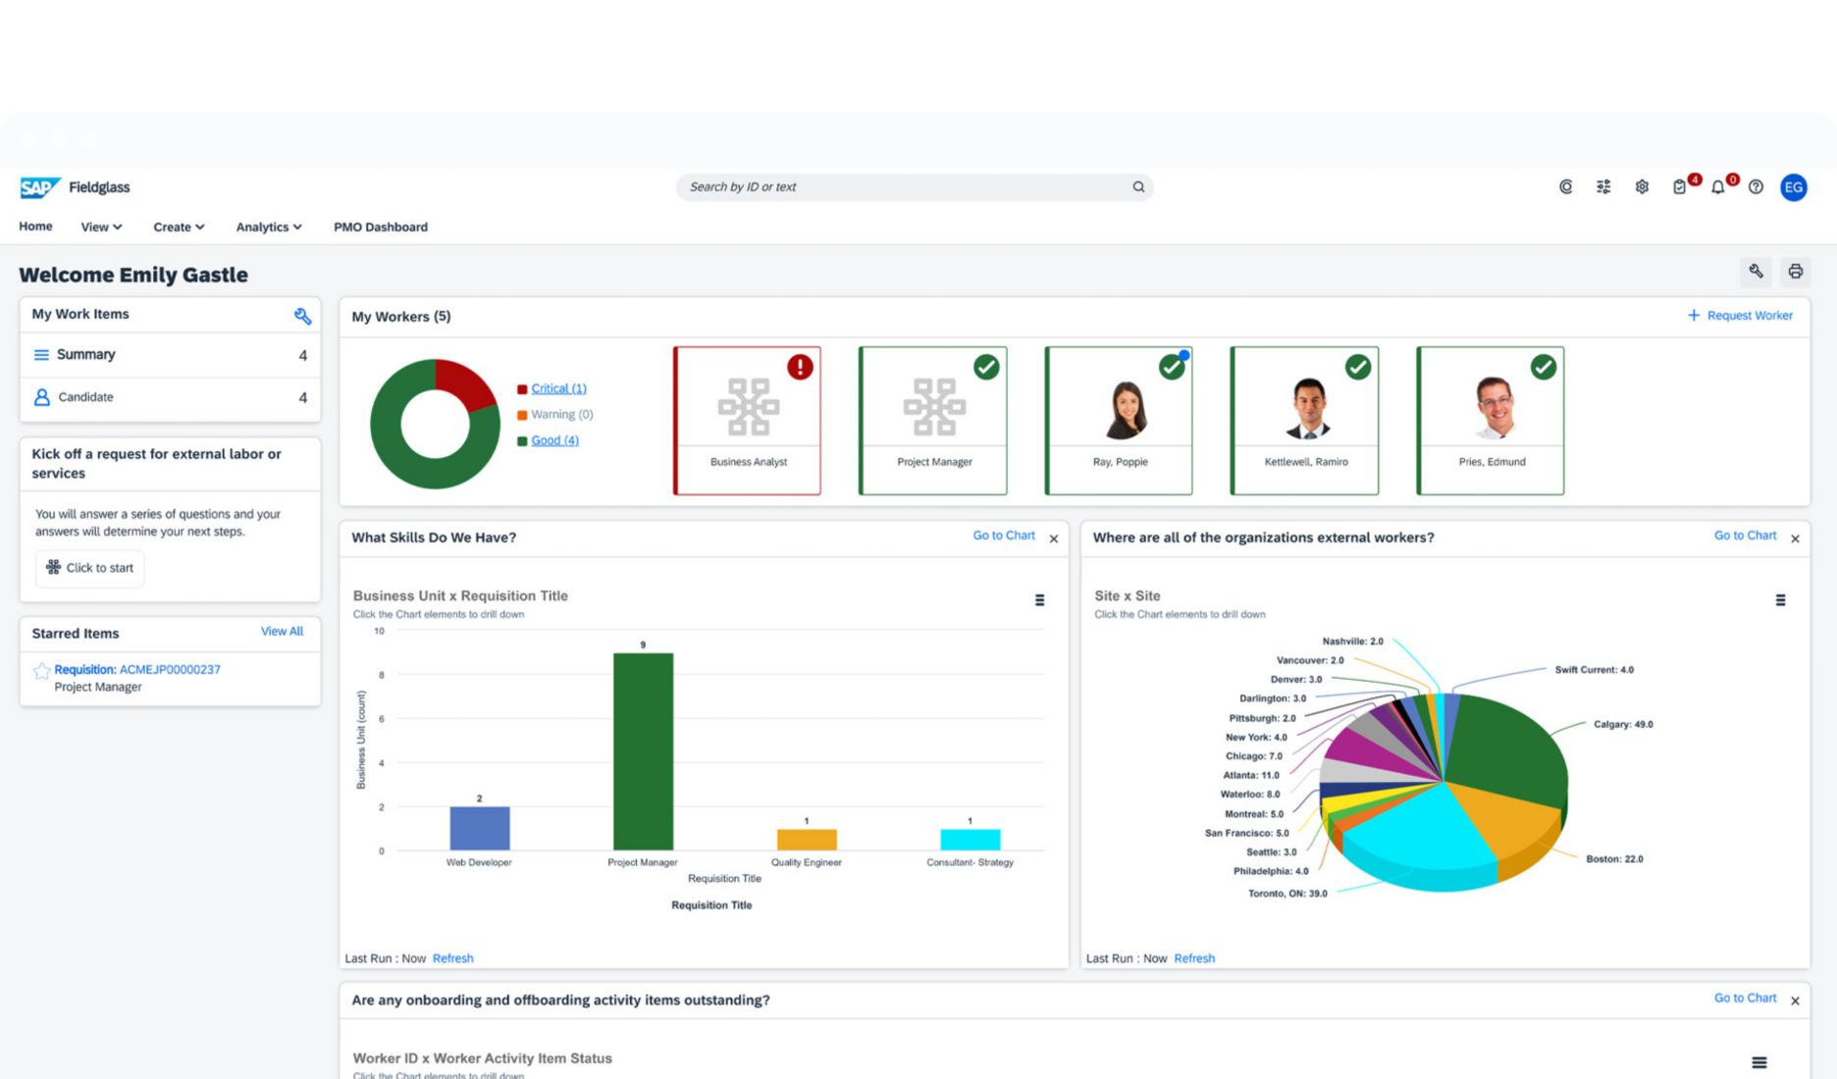Open the EG user profile avatar
1837x1079 pixels.
1793,187
